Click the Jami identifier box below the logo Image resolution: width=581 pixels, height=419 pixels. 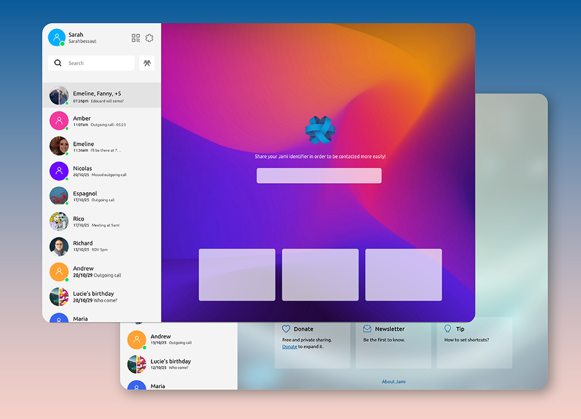pyautogui.click(x=319, y=175)
